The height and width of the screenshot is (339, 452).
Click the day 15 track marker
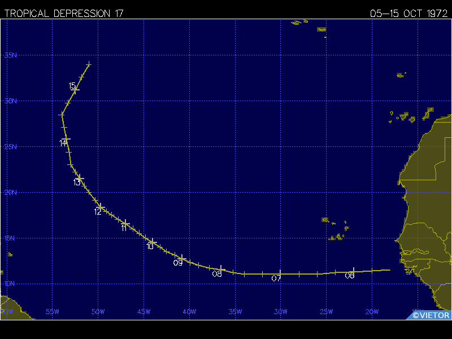[76, 89]
